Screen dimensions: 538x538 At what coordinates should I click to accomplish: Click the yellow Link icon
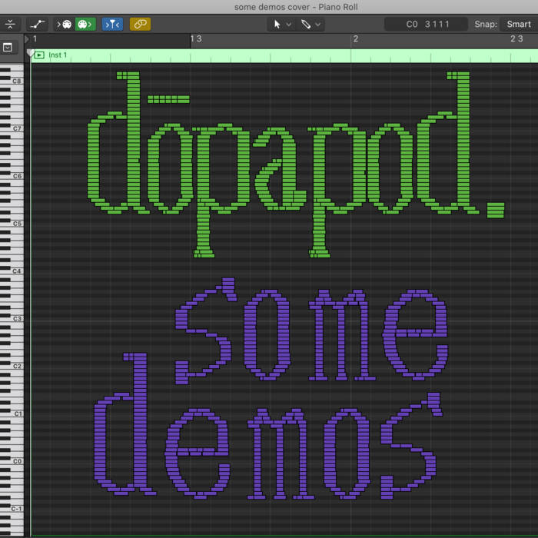pos(140,25)
